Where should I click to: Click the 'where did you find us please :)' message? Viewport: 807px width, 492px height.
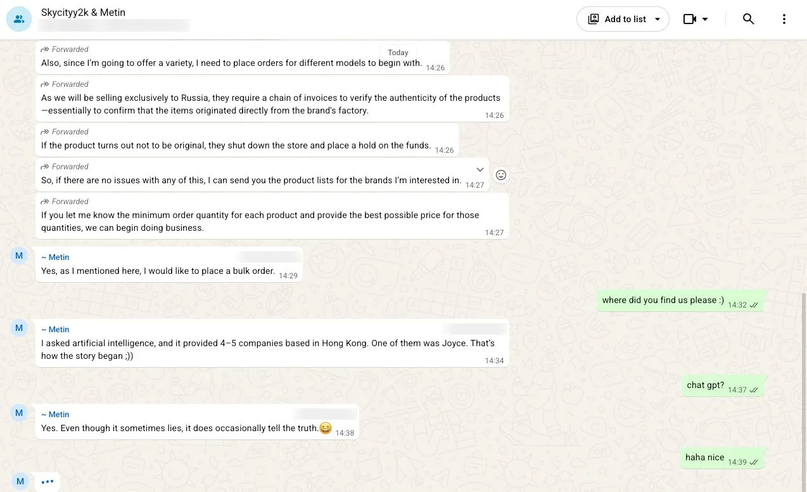pyautogui.click(x=680, y=301)
